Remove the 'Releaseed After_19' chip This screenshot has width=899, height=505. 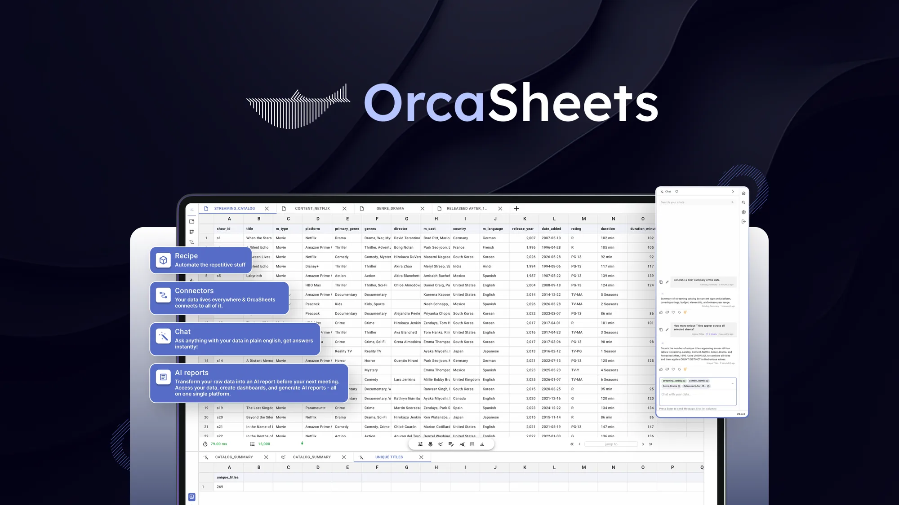(708, 386)
